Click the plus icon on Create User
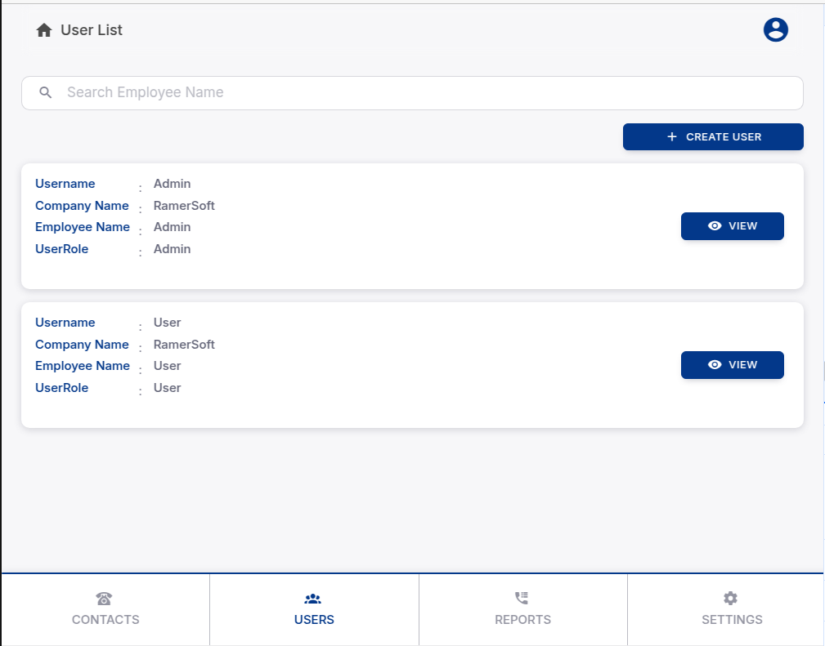This screenshot has width=825, height=646. tap(672, 137)
